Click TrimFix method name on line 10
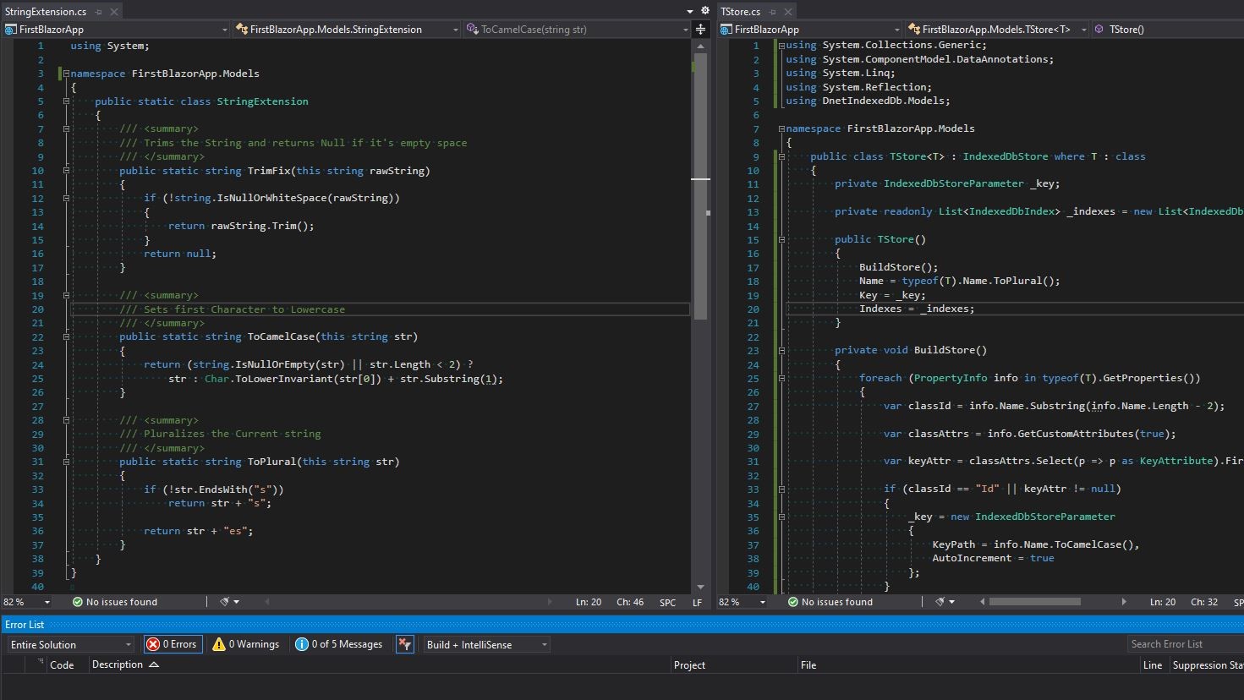This screenshot has width=1244, height=700. point(269,171)
